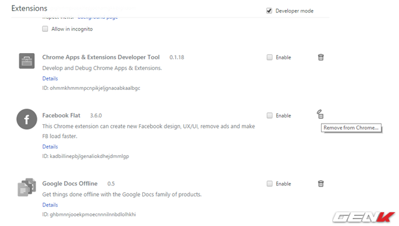The height and width of the screenshot is (226, 399).
Task: Open Details link under Google Docs Offline
Action: pos(50,205)
